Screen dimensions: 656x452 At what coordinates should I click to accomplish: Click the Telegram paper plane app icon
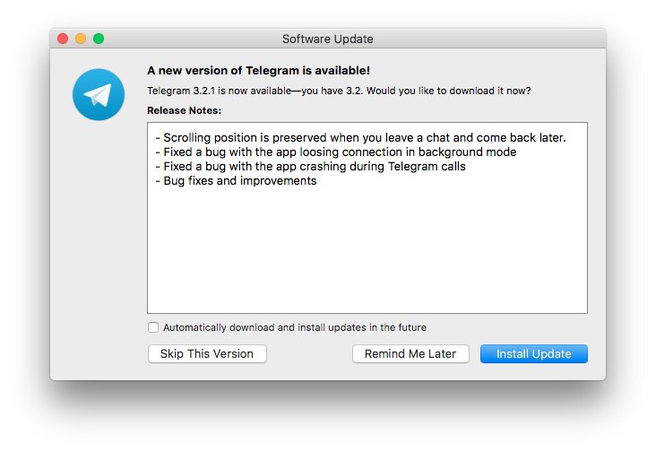pyautogui.click(x=99, y=94)
